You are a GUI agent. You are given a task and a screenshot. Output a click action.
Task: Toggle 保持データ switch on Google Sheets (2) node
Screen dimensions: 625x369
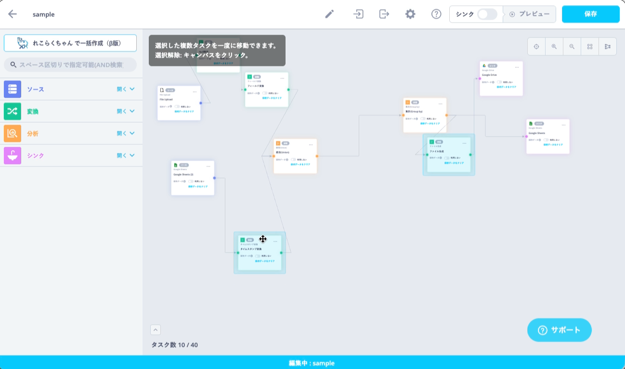190,181
